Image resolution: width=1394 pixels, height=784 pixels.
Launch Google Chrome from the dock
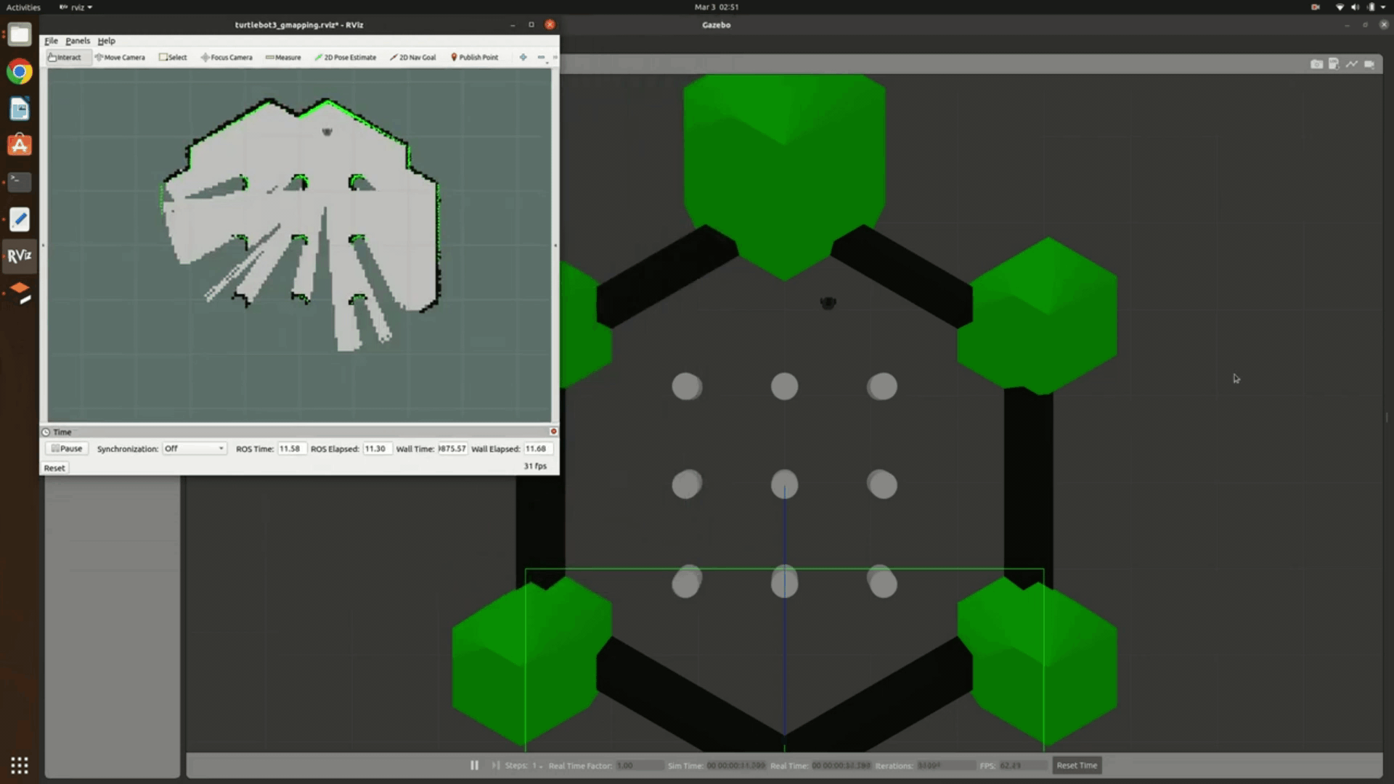click(x=20, y=72)
